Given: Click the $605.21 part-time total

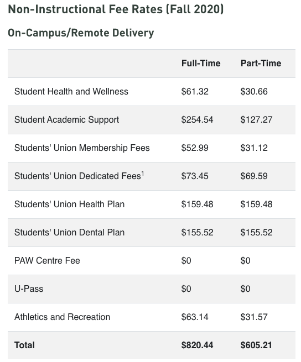Looking at the screenshot, I should click(x=256, y=345).
